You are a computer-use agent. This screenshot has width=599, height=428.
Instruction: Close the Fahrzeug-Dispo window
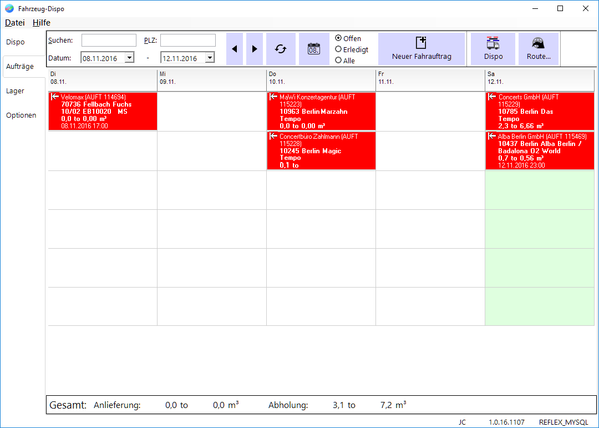585,8
